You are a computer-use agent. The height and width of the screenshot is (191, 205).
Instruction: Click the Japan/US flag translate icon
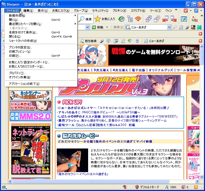(195, 19)
